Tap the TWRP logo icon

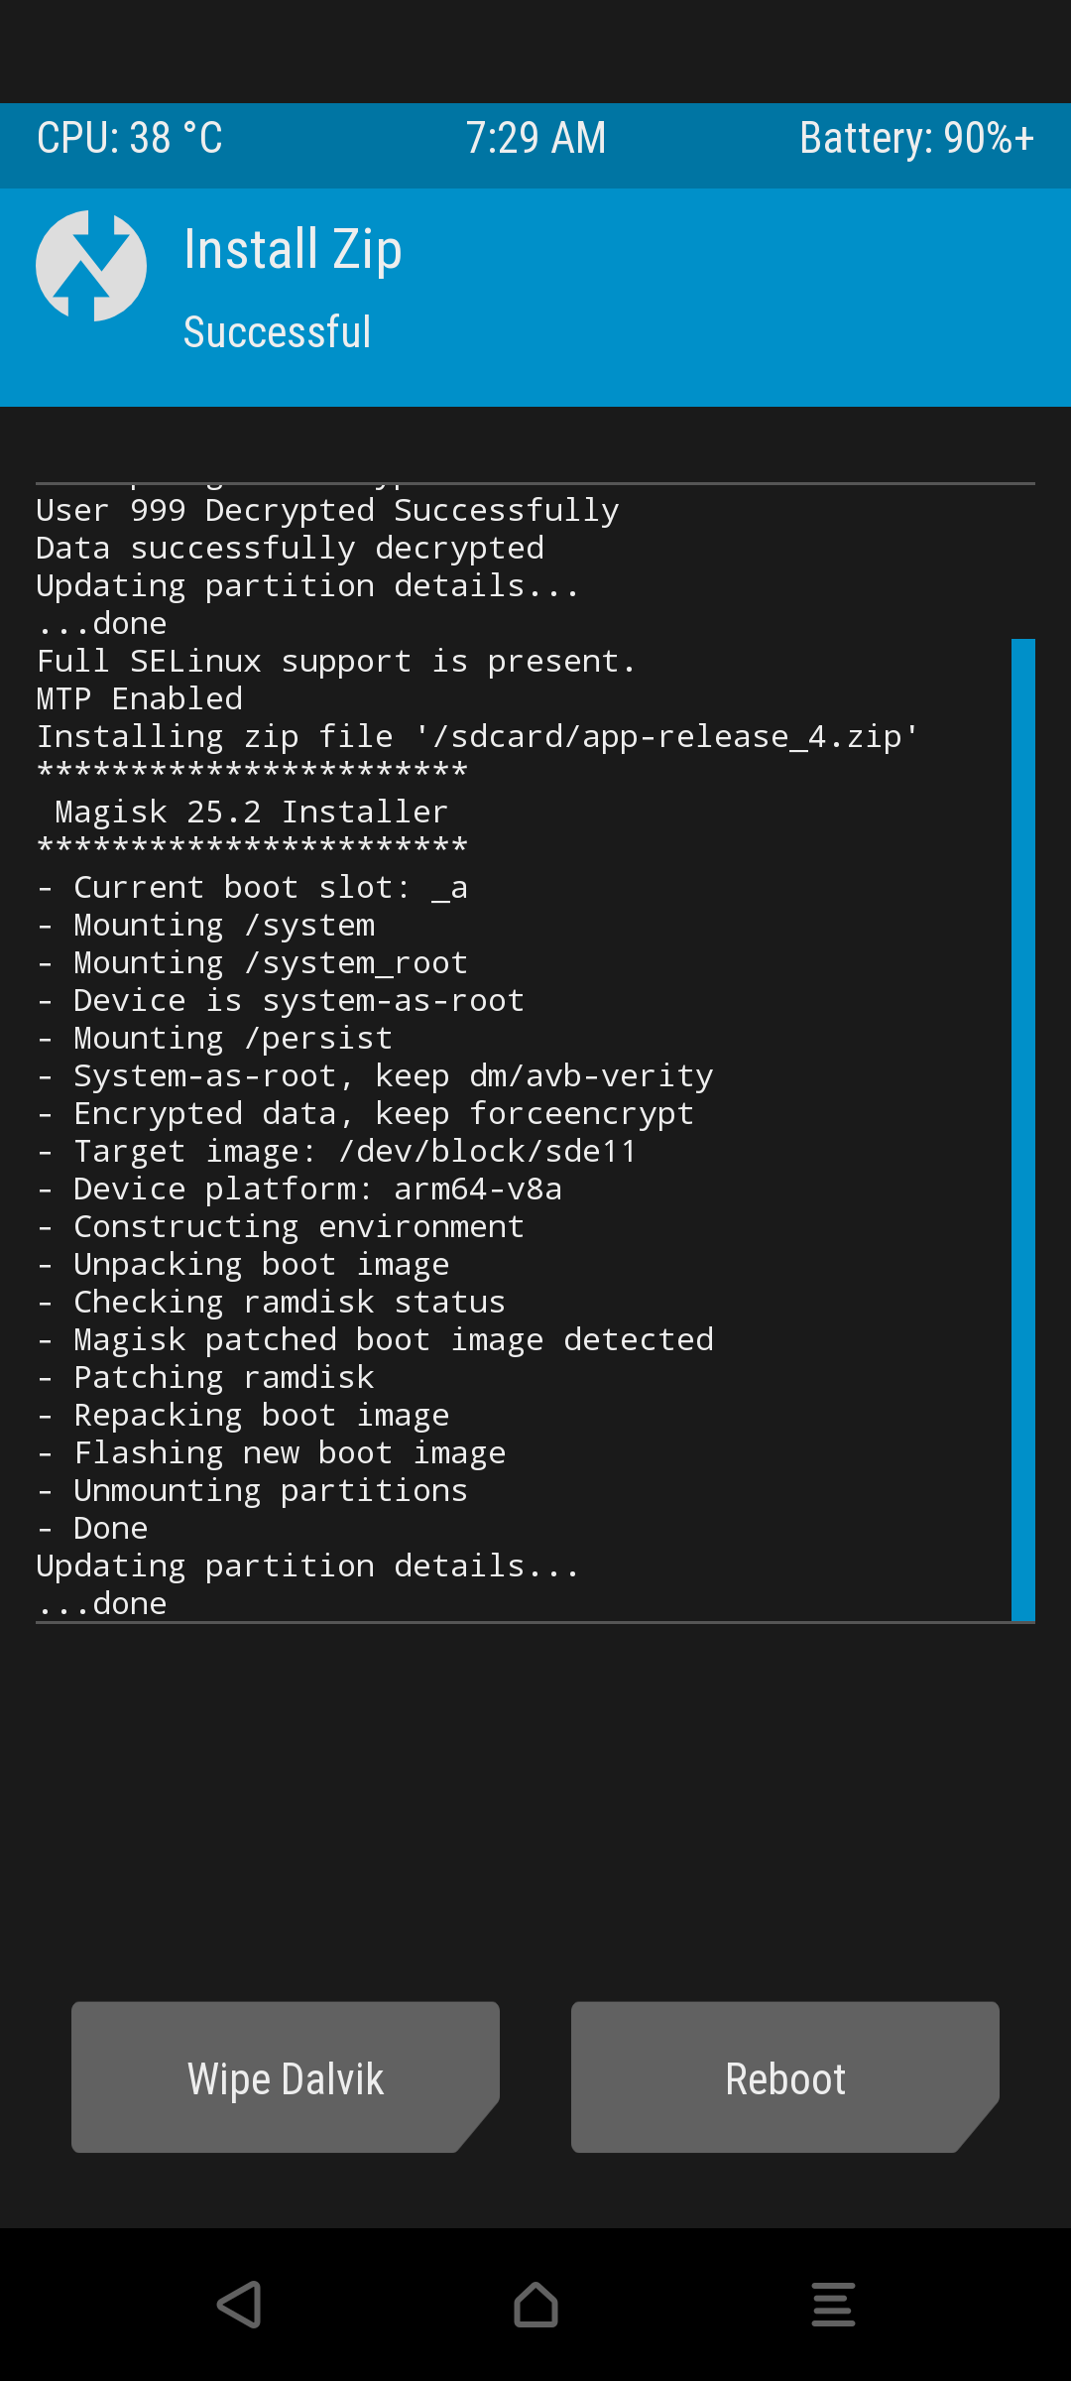pos(91,266)
